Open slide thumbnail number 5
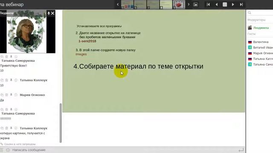This screenshot has height=153, width=273. [x=127, y=5]
